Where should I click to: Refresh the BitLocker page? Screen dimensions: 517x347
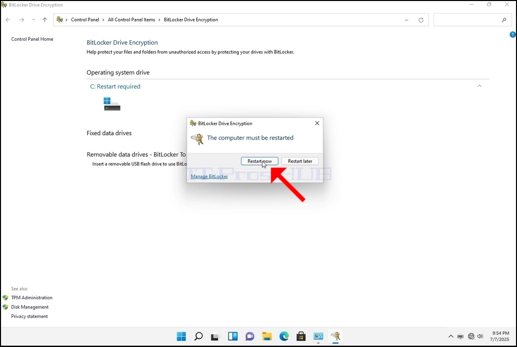(421, 20)
